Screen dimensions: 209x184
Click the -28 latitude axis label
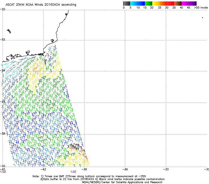pyautogui.click(x=3, y=134)
